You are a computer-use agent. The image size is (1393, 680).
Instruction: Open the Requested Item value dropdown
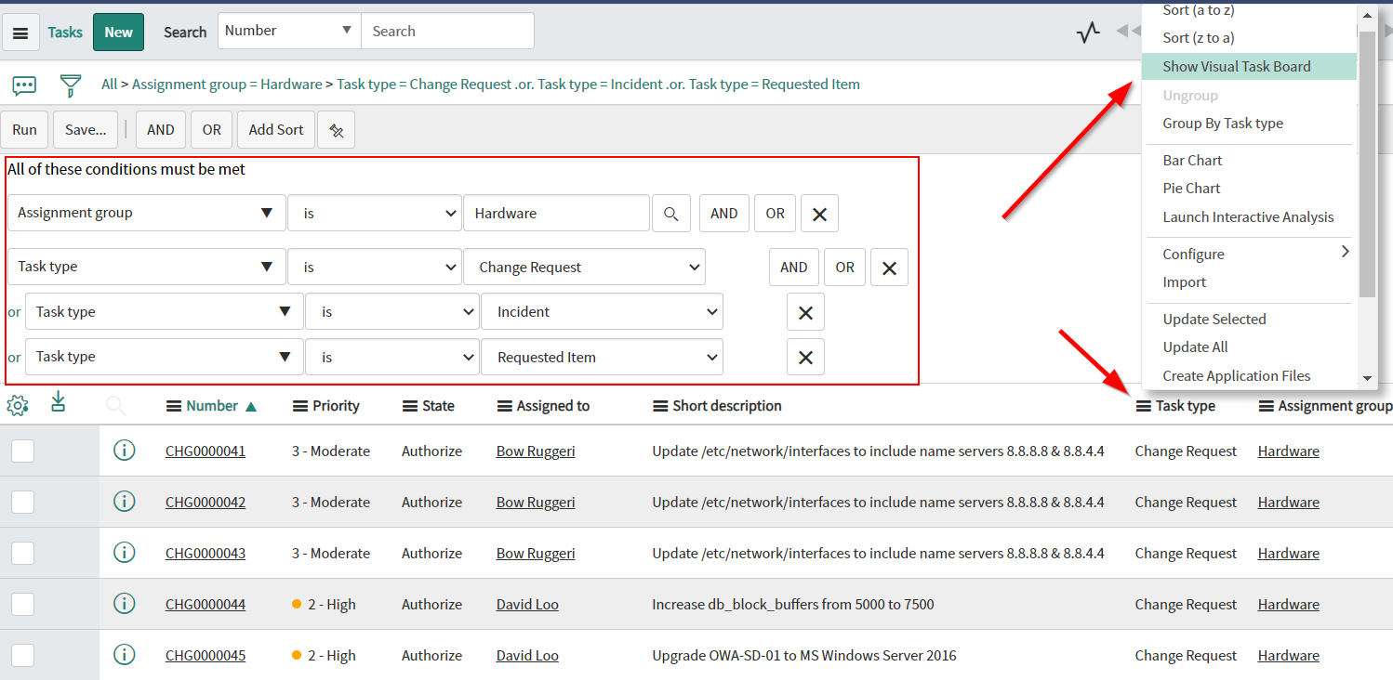pyautogui.click(x=602, y=357)
